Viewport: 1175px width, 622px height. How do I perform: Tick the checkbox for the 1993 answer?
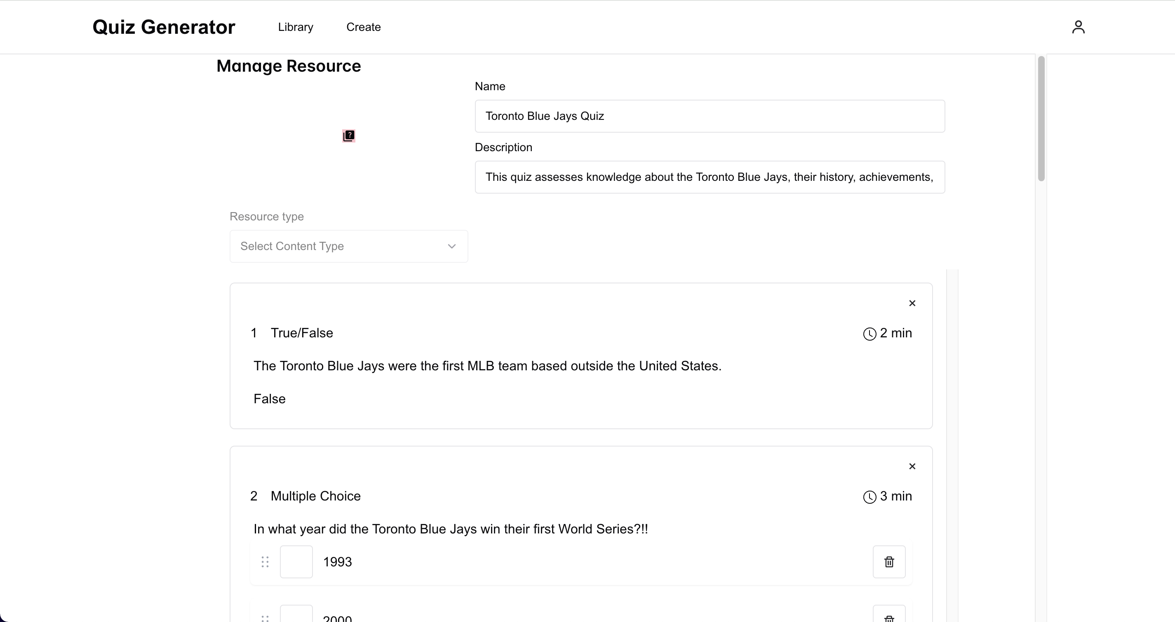296,562
